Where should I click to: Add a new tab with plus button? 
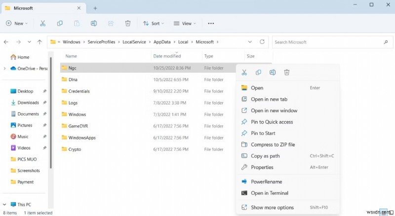pos(95,8)
